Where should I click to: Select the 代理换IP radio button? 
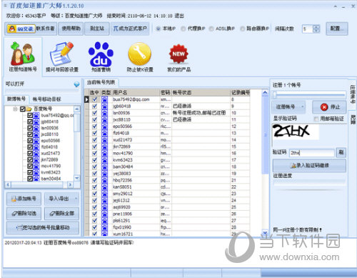coord(183,29)
